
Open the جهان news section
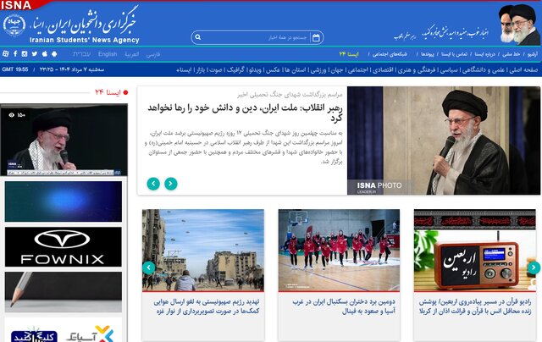(x=337, y=70)
